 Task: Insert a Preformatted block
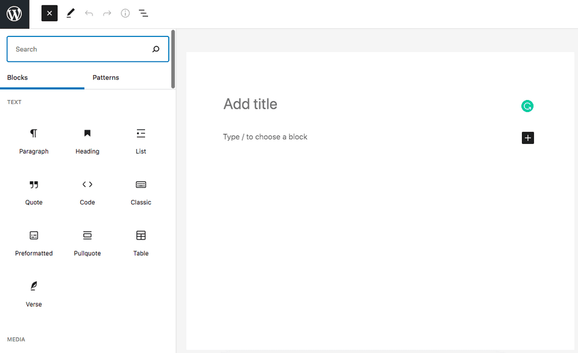coord(34,244)
